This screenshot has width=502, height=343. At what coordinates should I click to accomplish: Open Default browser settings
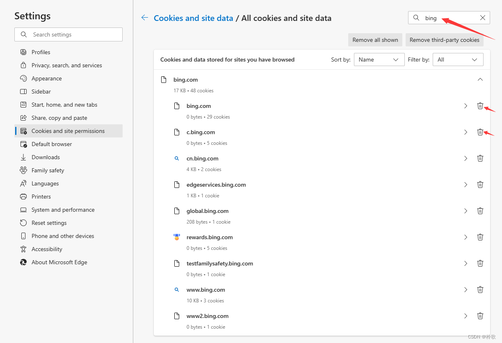click(x=68, y=144)
